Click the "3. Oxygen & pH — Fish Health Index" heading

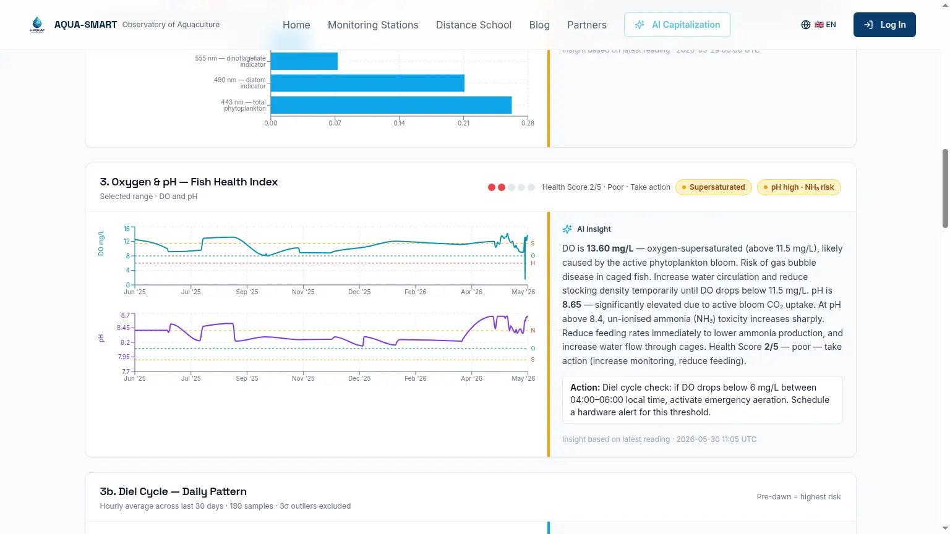tap(189, 182)
